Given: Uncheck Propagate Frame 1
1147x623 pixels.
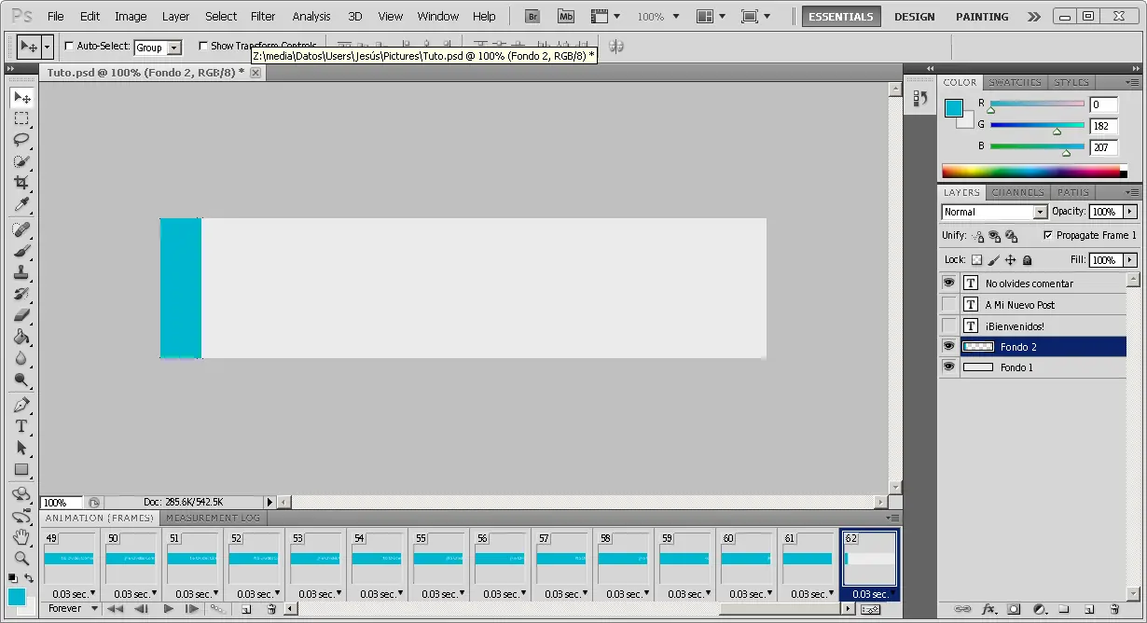Looking at the screenshot, I should pyautogui.click(x=1047, y=235).
